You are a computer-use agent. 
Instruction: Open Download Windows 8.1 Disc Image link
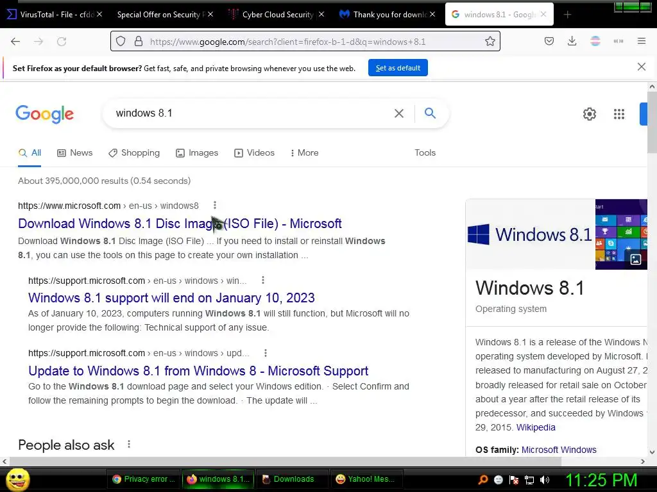pos(180,224)
